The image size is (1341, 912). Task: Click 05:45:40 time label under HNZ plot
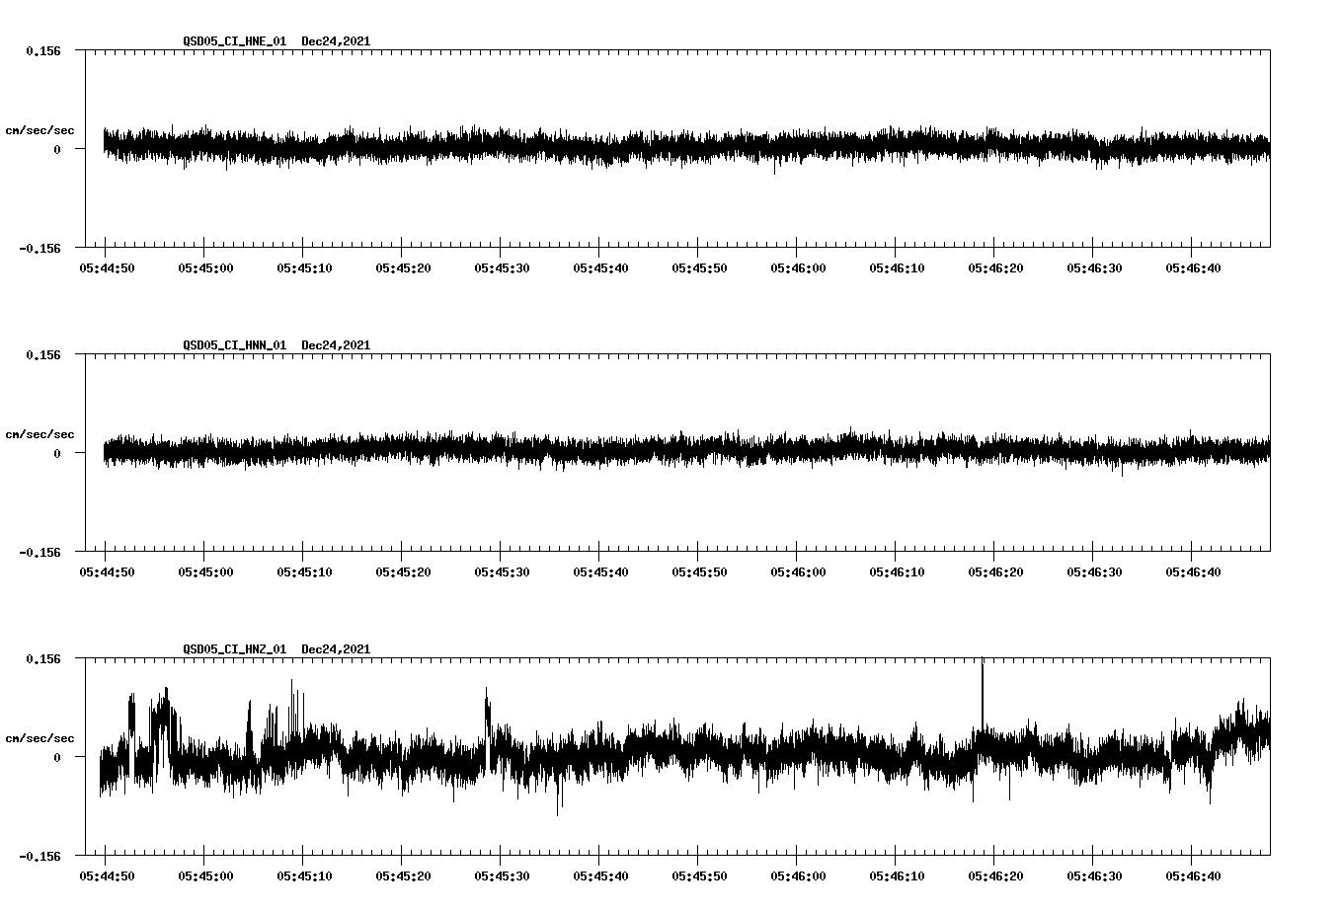point(599,876)
